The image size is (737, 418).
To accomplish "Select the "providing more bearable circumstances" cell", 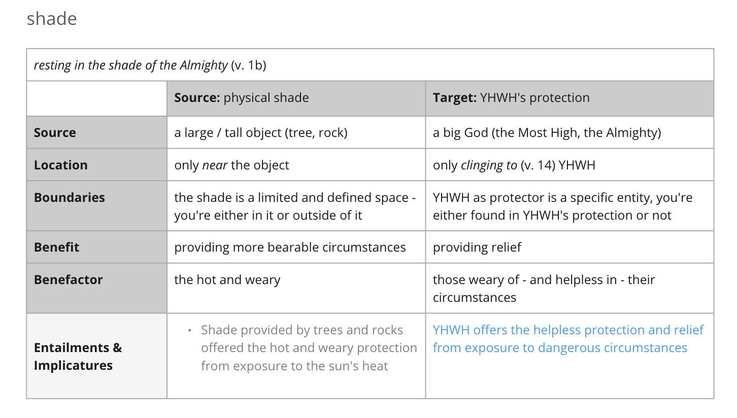I will (x=290, y=248).
